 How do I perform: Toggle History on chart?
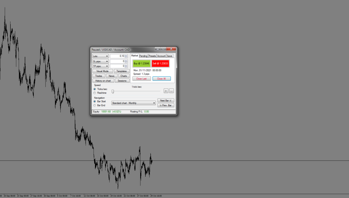pos(103,81)
